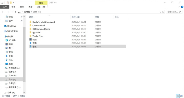Select the Youku Files folder icon
The image size is (184, 98).
[x=30, y=36]
